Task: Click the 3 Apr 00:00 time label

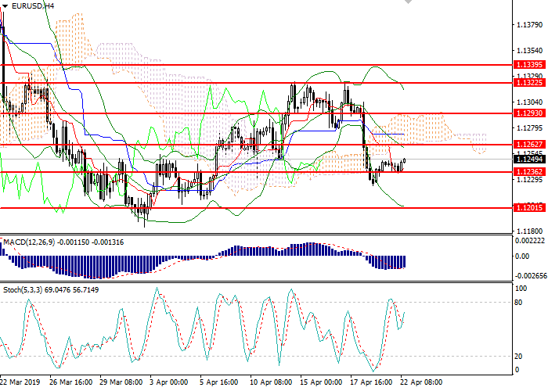Action: click(x=170, y=382)
